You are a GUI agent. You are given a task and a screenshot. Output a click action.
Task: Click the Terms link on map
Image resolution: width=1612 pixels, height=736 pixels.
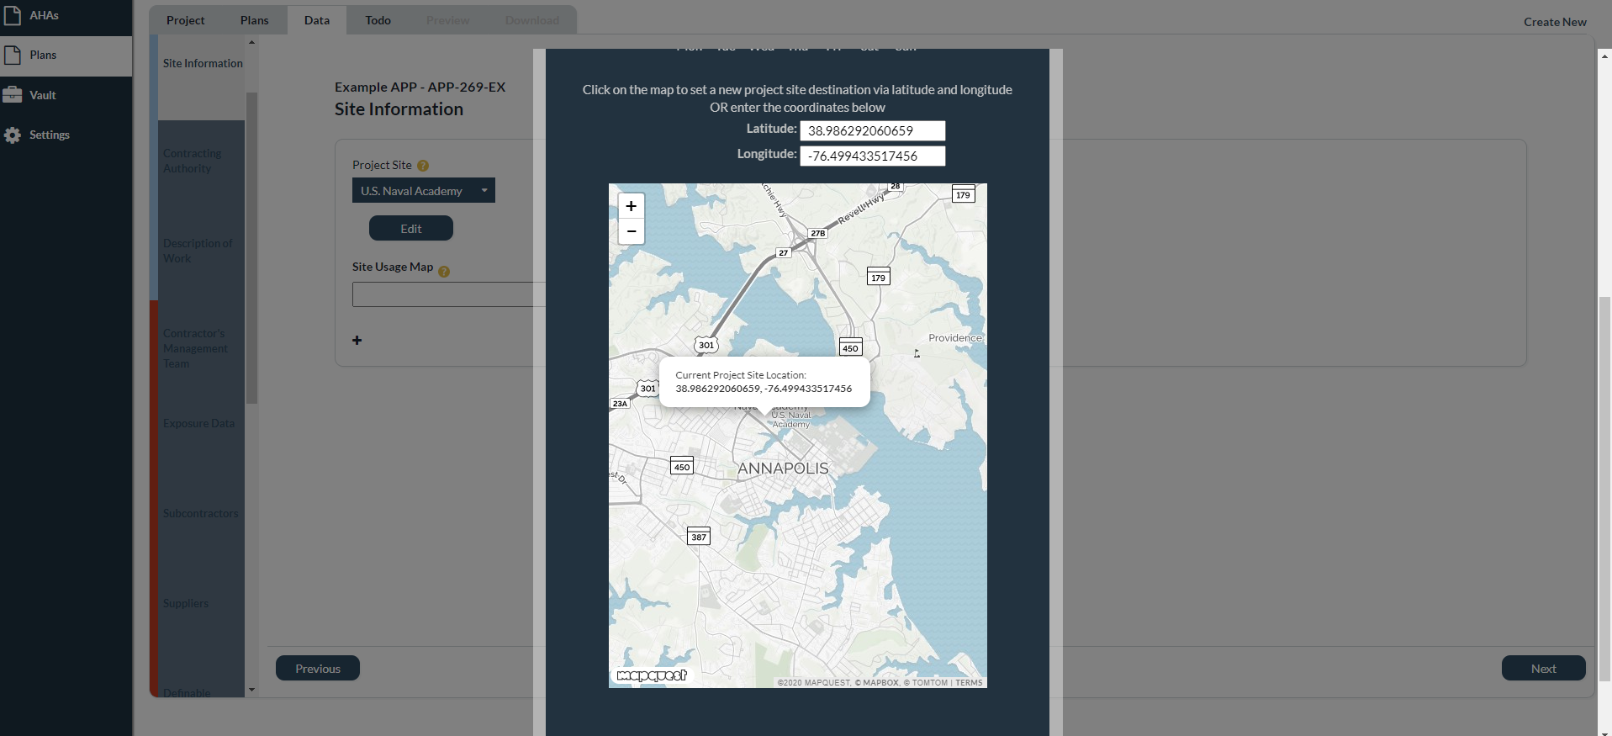969,683
